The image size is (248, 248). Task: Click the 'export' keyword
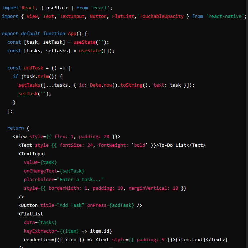10,34
